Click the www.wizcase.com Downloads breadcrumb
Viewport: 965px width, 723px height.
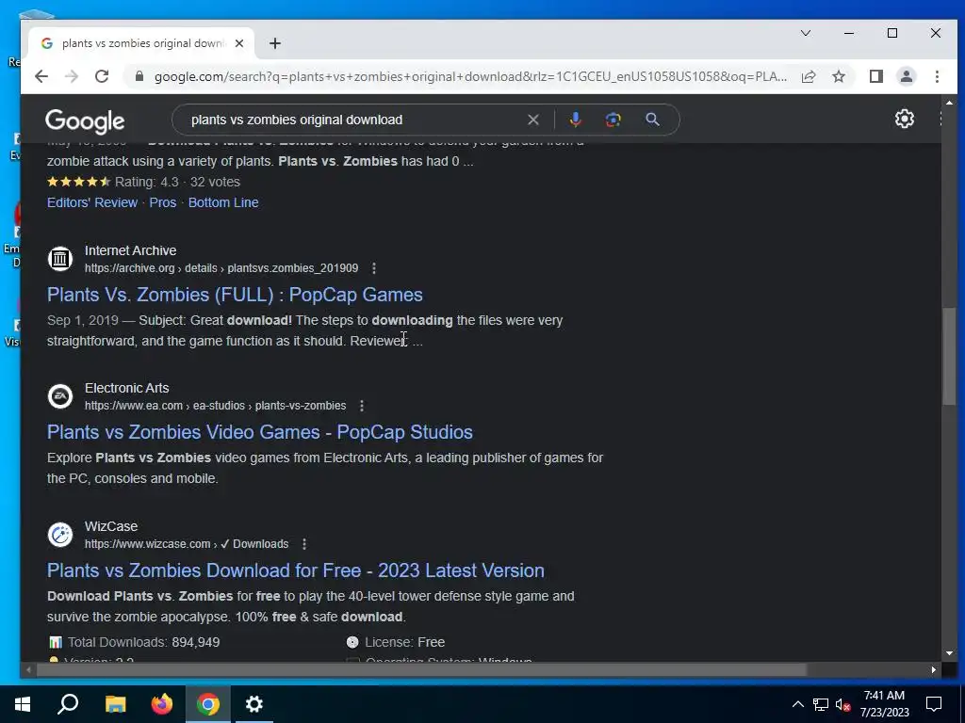tap(187, 544)
